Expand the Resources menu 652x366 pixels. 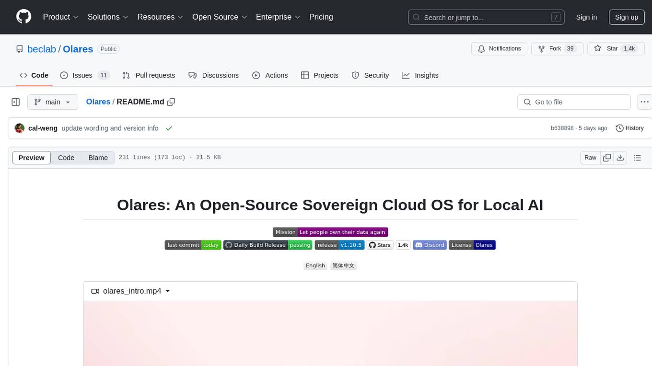160,17
